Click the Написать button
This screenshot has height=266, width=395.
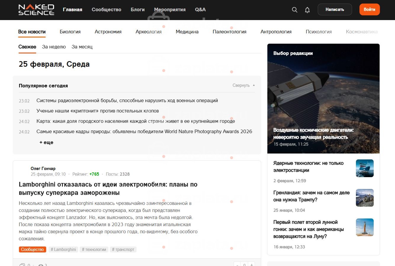(335, 9)
